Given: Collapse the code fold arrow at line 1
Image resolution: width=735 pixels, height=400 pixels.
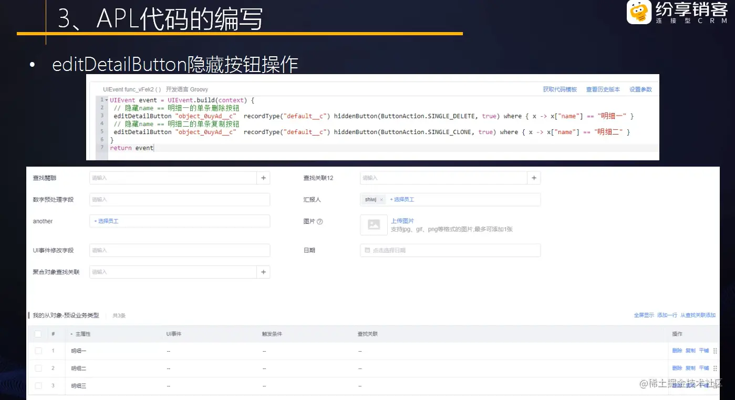Looking at the screenshot, I should coord(107,100).
